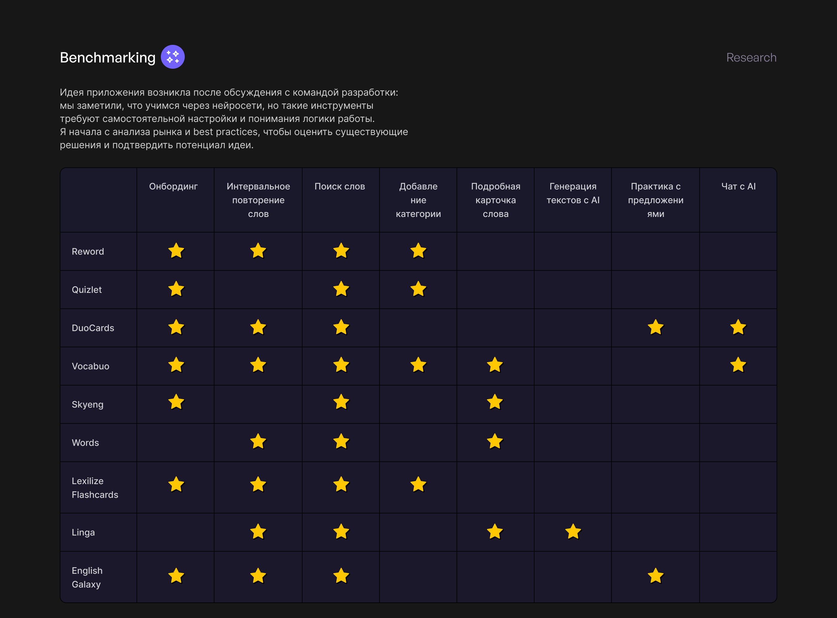Click Linga's Генерация текстов с AI star
The height and width of the screenshot is (618, 837).
pyautogui.click(x=573, y=532)
